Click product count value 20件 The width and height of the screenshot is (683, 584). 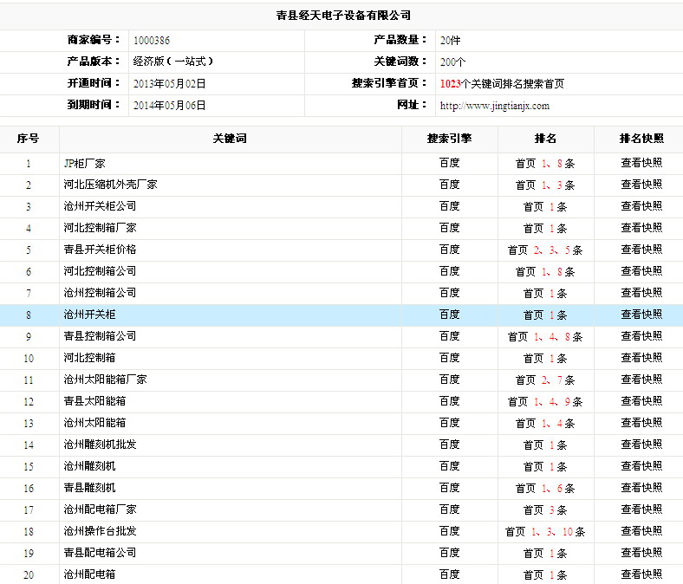pyautogui.click(x=450, y=41)
